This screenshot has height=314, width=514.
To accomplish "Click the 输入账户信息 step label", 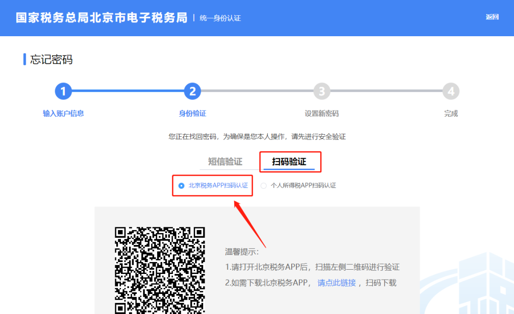I will (x=63, y=113).
